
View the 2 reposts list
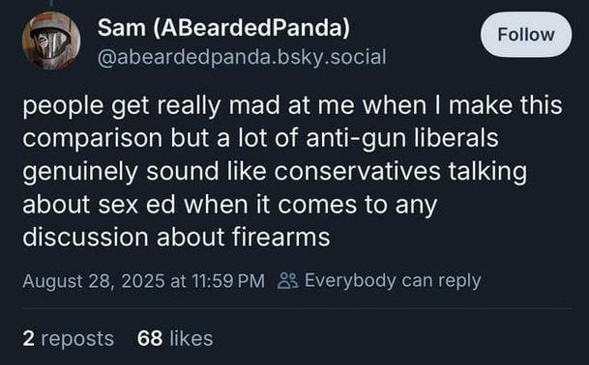pos(69,338)
